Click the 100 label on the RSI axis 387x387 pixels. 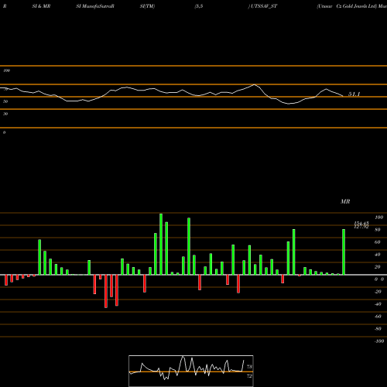coord(7,70)
